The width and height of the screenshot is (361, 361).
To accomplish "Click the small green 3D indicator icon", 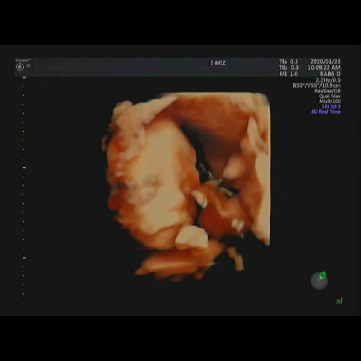I will click(339, 301).
